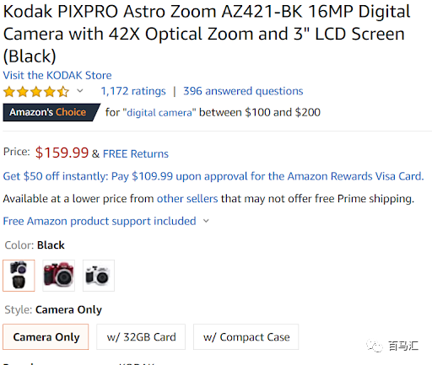Select the black camera color swatch
Image resolution: width=432 pixels, height=365 pixels.
(19, 276)
